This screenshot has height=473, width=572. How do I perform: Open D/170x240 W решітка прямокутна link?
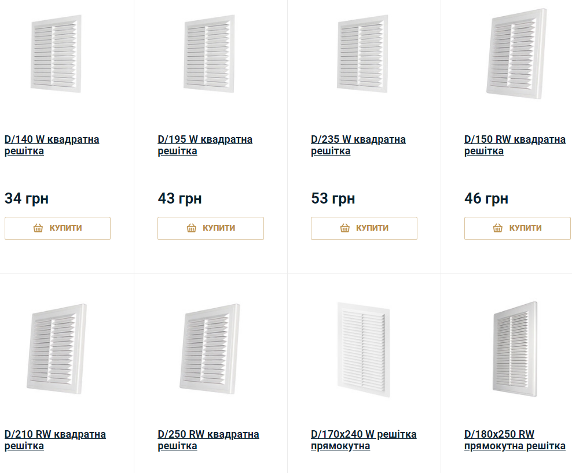(x=364, y=440)
